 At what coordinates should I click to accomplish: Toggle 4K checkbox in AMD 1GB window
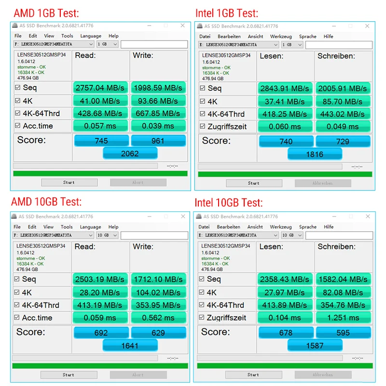click(x=17, y=101)
